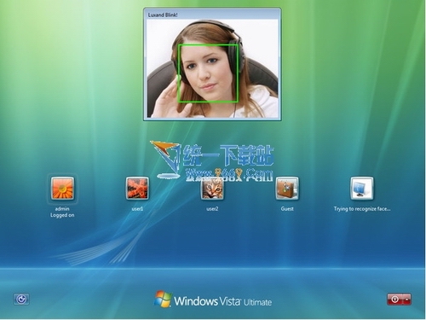
Task: Click the "Guest" account label
Action: click(287, 209)
